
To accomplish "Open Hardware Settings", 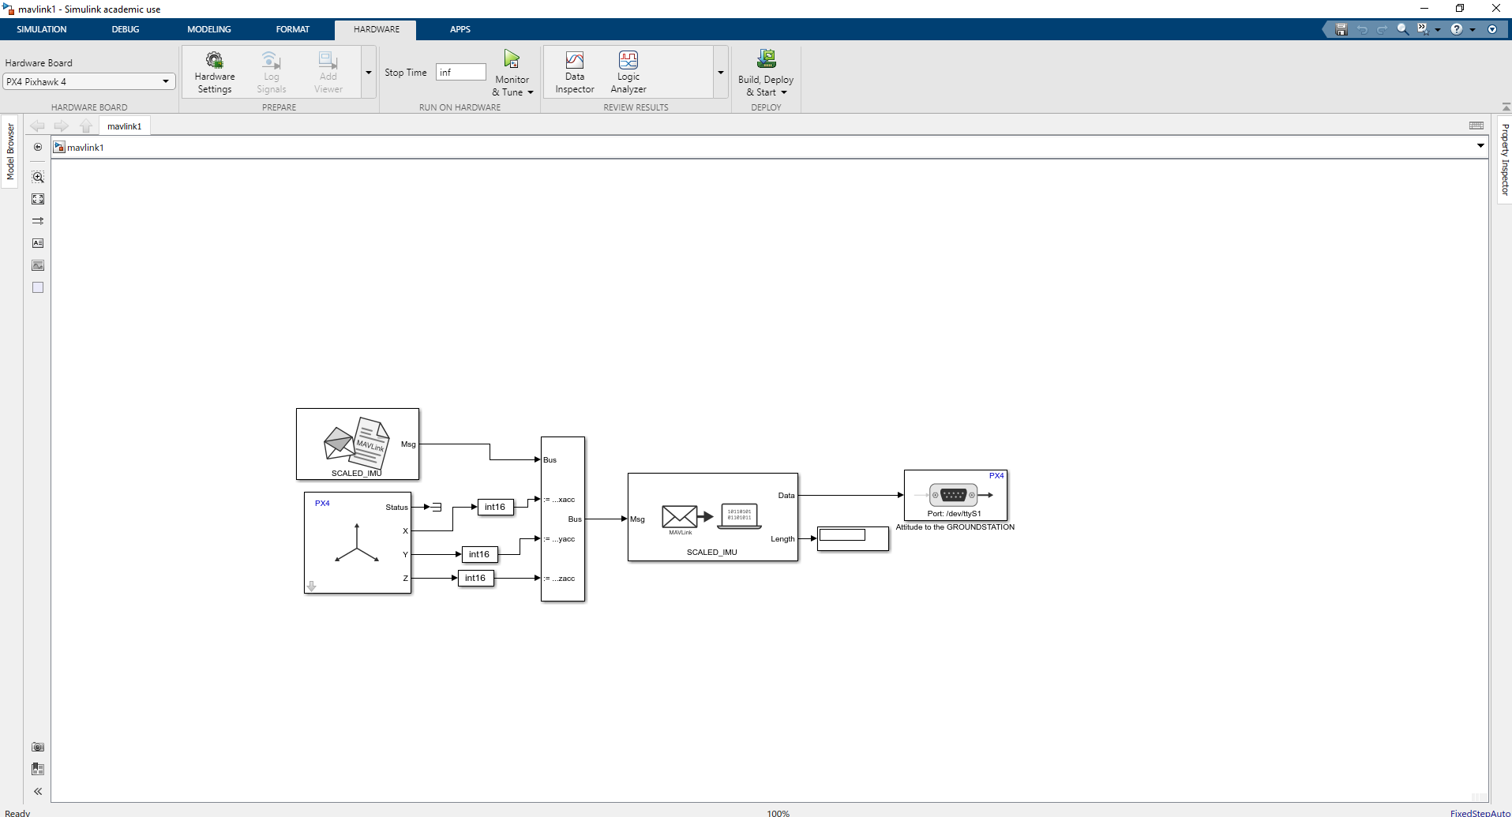I will [x=214, y=72].
